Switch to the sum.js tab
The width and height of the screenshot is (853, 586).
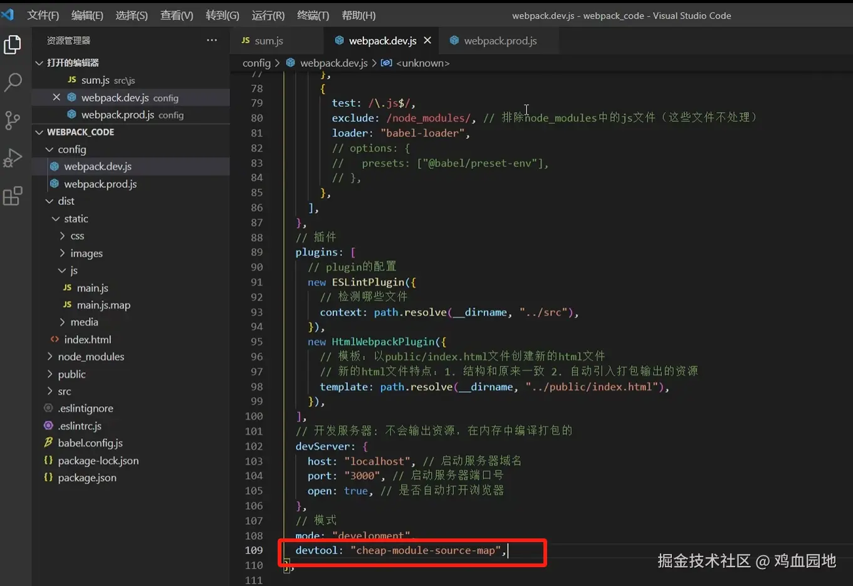[278, 40]
